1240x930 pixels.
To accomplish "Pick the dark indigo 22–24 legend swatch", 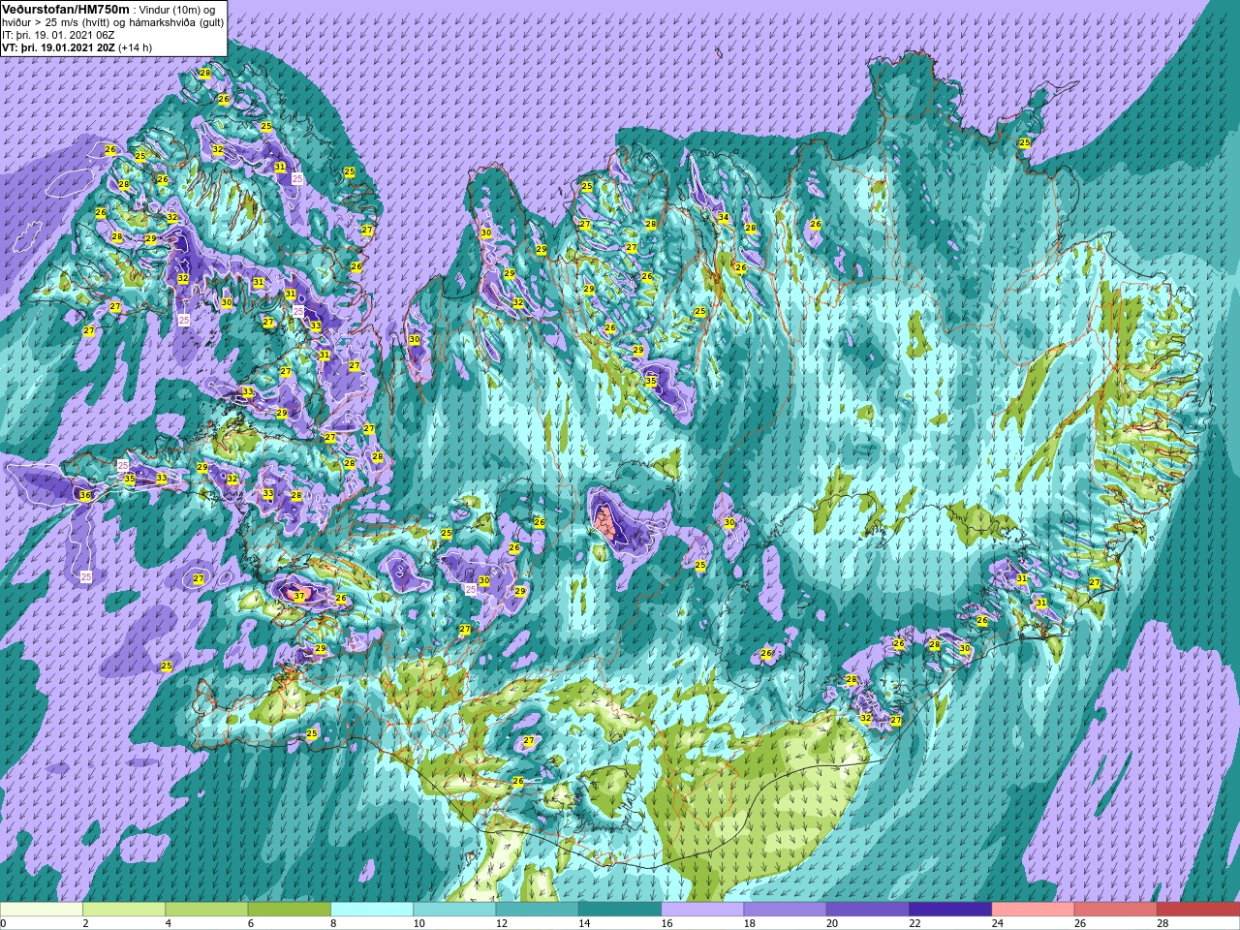I will [x=951, y=910].
